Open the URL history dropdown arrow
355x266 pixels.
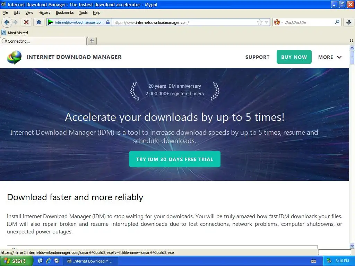[267, 22]
